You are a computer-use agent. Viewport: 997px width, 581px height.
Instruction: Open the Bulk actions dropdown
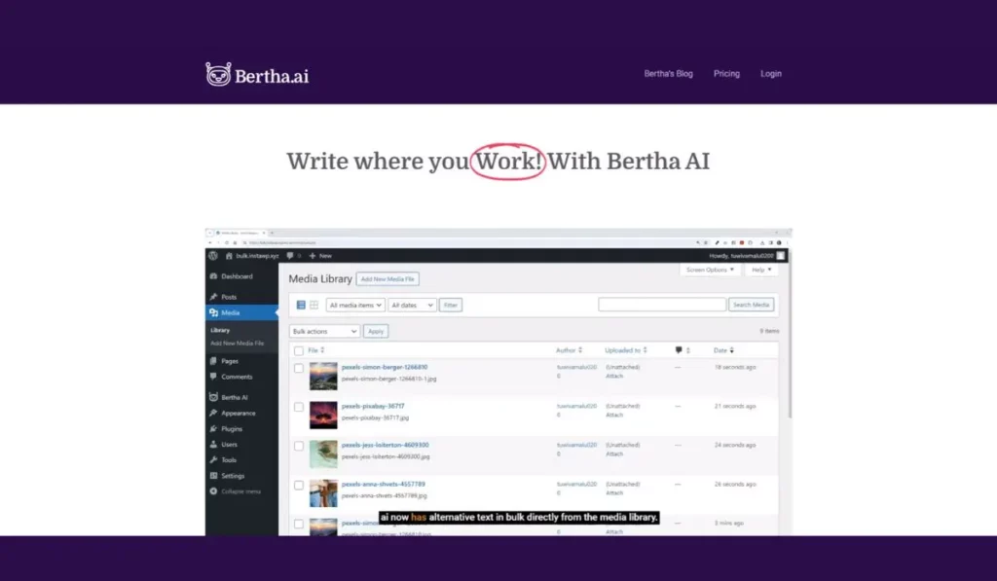[x=325, y=331]
